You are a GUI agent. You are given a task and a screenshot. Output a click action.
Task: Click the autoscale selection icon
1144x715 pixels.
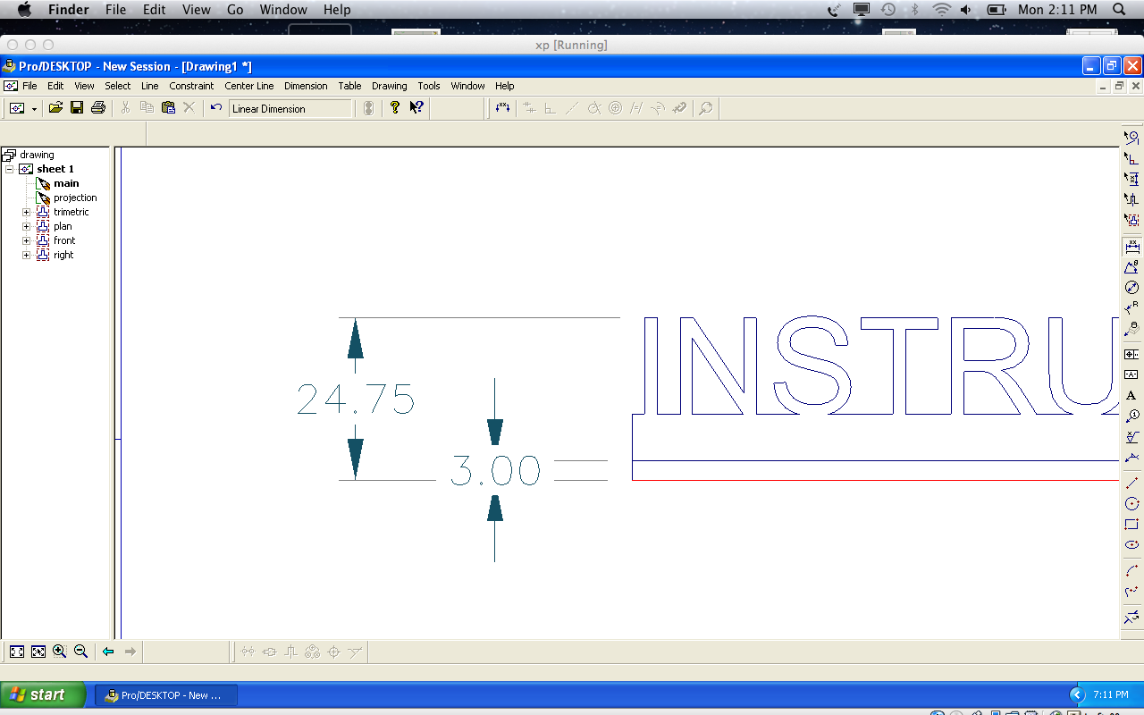38,652
